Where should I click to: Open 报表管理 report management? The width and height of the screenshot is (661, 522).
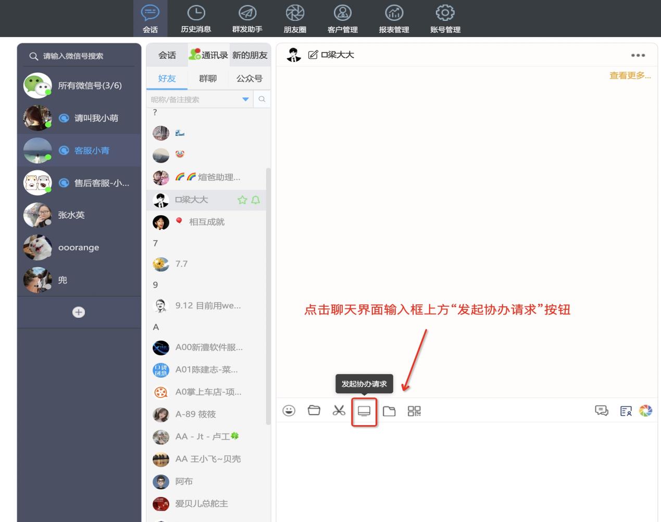coord(394,19)
